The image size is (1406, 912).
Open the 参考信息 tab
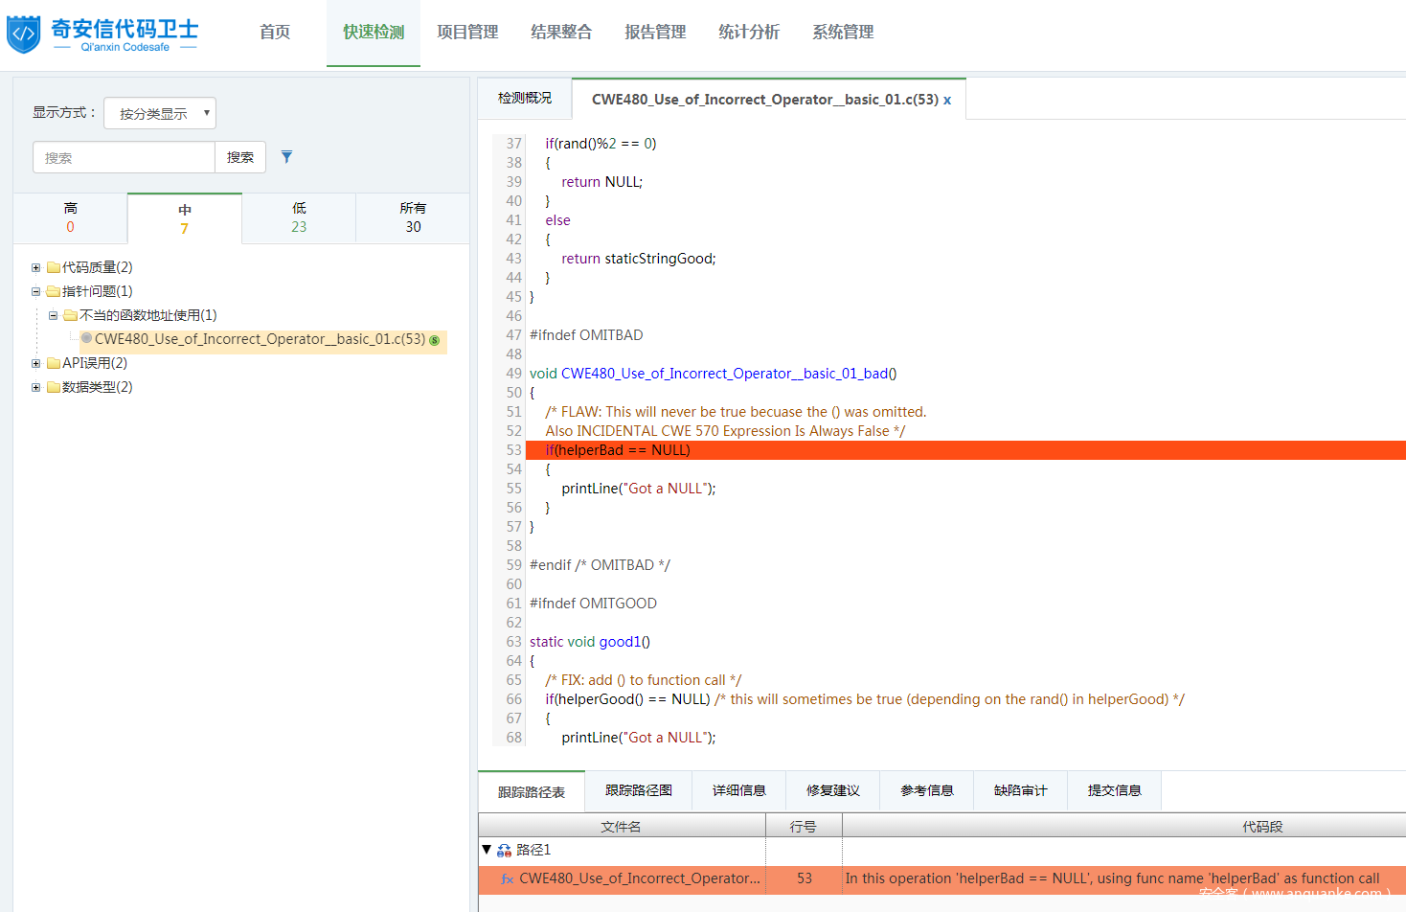(927, 791)
